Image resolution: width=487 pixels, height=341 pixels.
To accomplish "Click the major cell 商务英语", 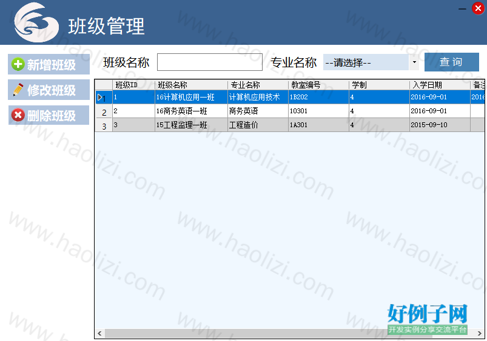I will (258, 111).
